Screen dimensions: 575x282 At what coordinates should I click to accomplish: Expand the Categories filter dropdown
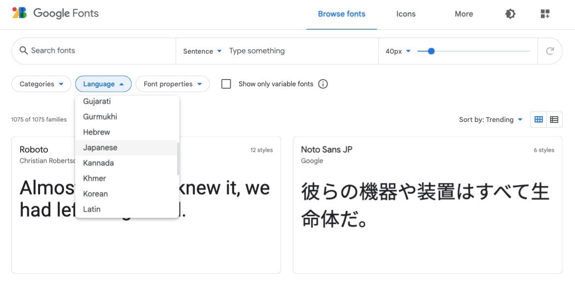[41, 83]
